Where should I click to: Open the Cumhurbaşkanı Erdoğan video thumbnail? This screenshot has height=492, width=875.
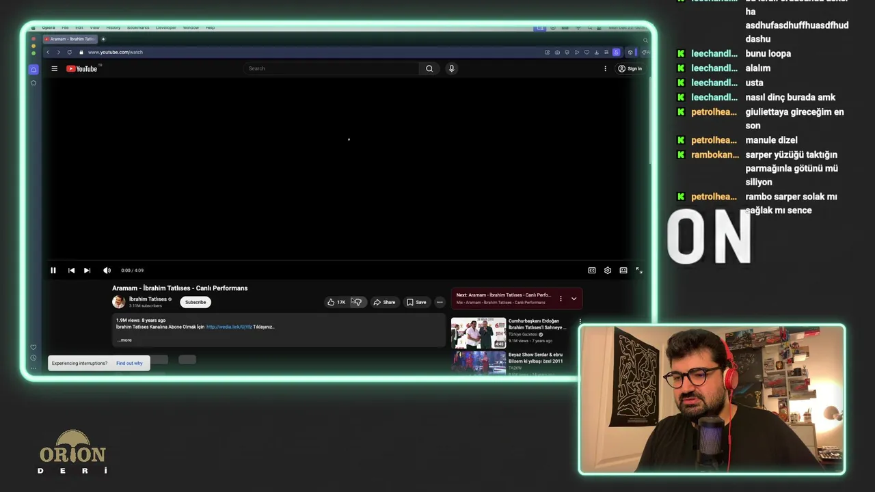click(x=479, y=333)
